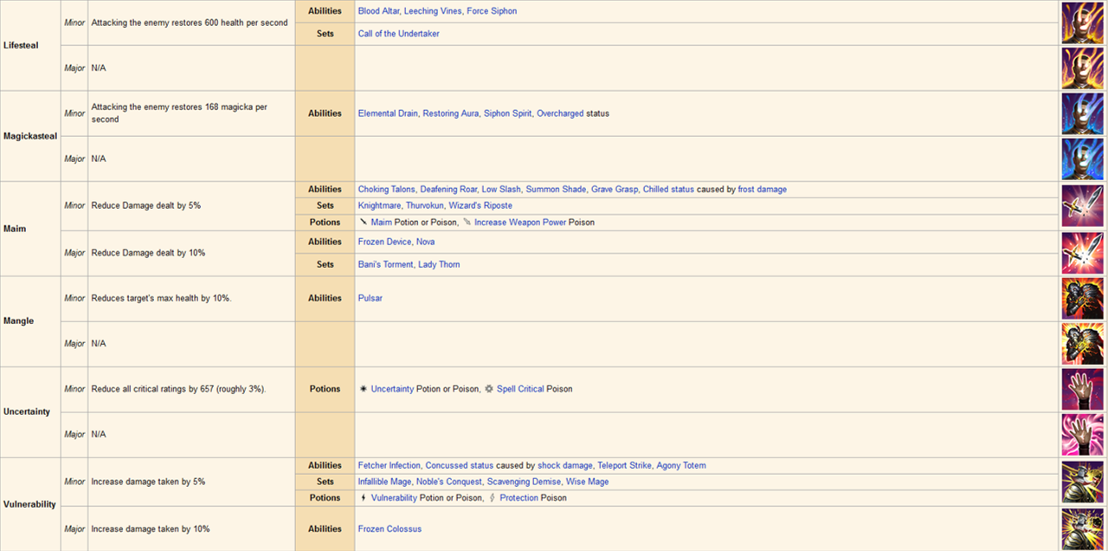Image resolution: width=1108 pixels, height=551 pixels.
Task: Open the Frozen Colossus ability link
Action: pyautogui.click(x=390, y=528)
